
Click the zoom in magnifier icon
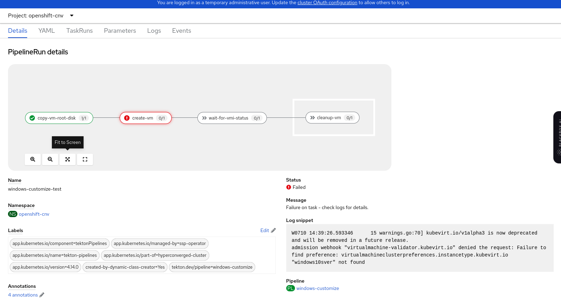tap(33, 159)
